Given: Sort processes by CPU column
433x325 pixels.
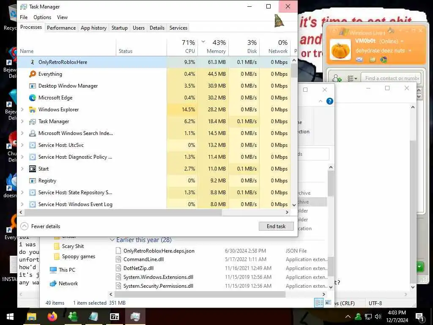Looking at the screenshot, I should (x=182, y=47).
